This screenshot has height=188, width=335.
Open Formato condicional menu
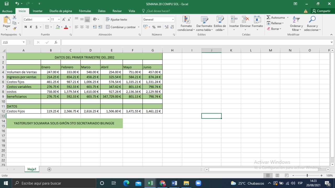[x=186, y=24]
